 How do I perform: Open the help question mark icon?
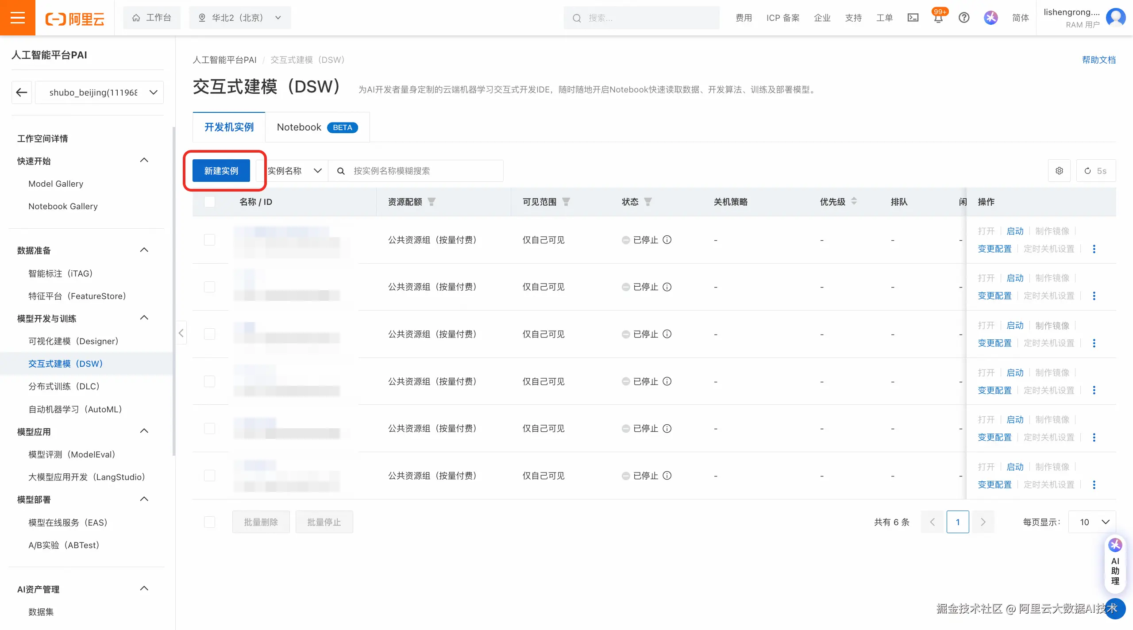point(964,18)
